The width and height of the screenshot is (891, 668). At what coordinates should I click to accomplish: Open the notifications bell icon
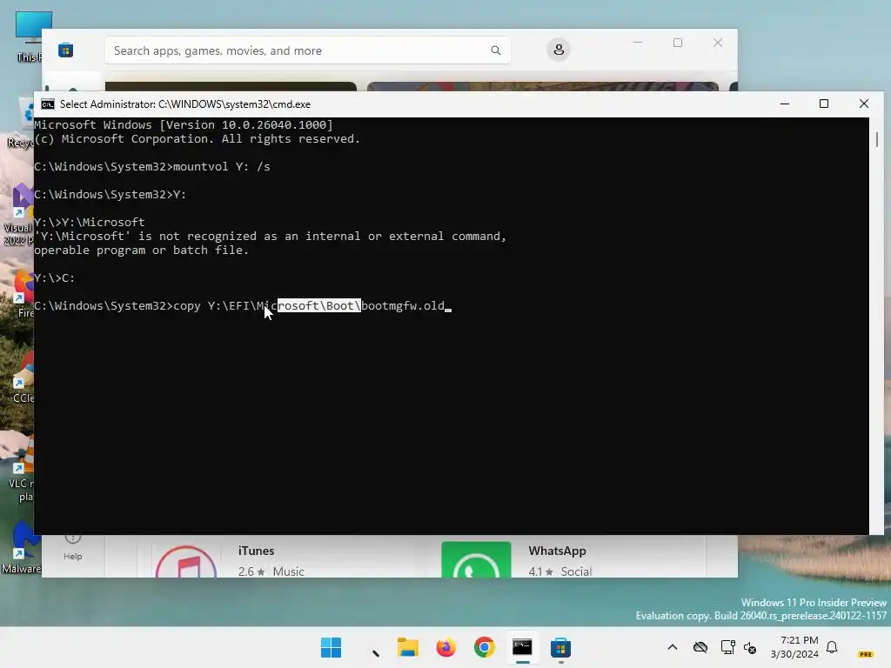(x=832, y=647)
